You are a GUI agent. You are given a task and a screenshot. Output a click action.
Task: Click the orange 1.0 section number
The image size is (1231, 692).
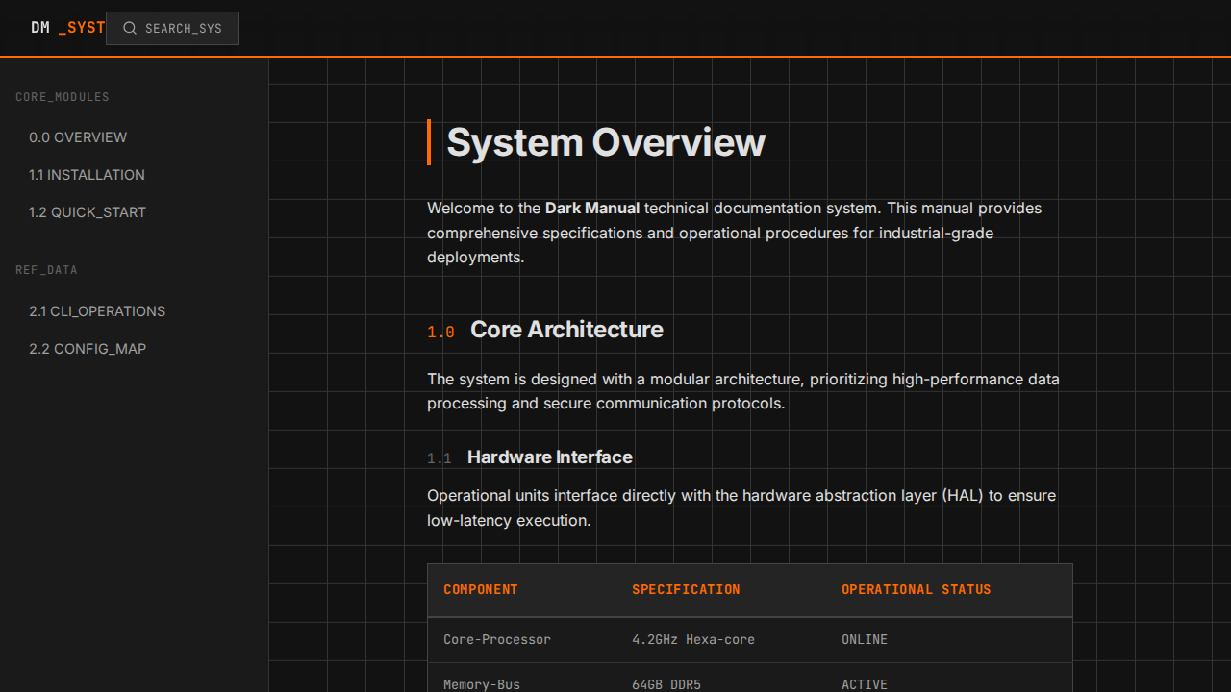[440, 333]
